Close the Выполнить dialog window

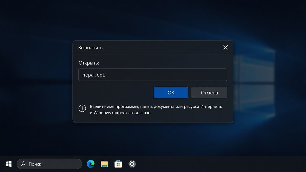point(225,47)
